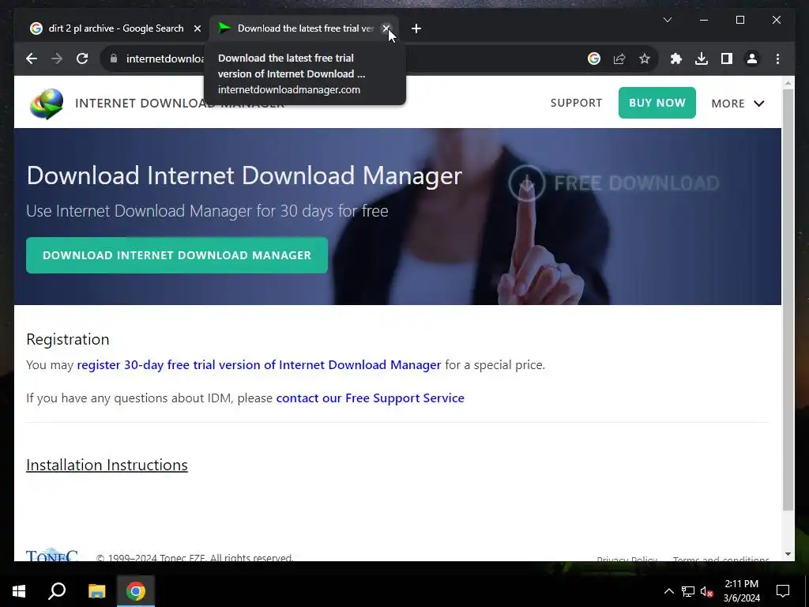Show hidden system tray icons
Screen dimensions: 809x607
click(x=668, y=591)
